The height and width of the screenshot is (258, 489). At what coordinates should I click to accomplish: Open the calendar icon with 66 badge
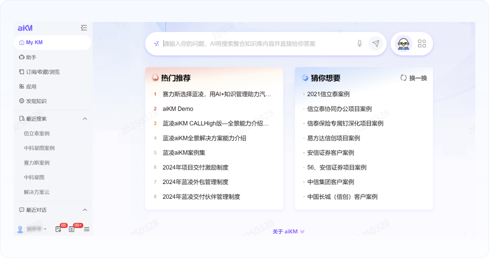pyautogui.click(x=58, y=229)
